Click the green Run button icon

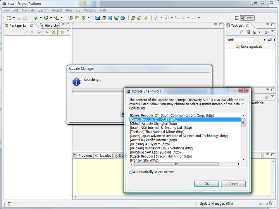pyautogui.click(x=46, y=18)
